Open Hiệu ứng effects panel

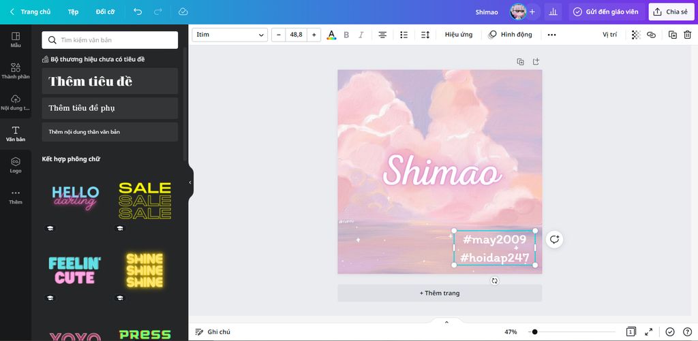pyautogui.click(x=459, y=35)
